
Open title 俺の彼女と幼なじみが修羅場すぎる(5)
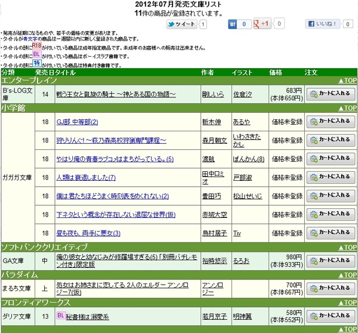coord(126,261)
